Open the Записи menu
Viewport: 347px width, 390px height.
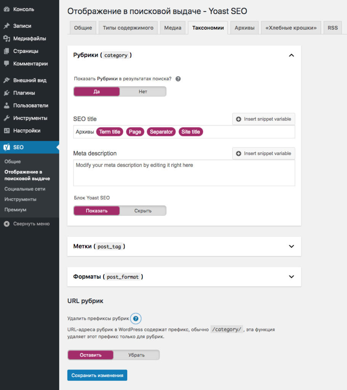(30, 26)
